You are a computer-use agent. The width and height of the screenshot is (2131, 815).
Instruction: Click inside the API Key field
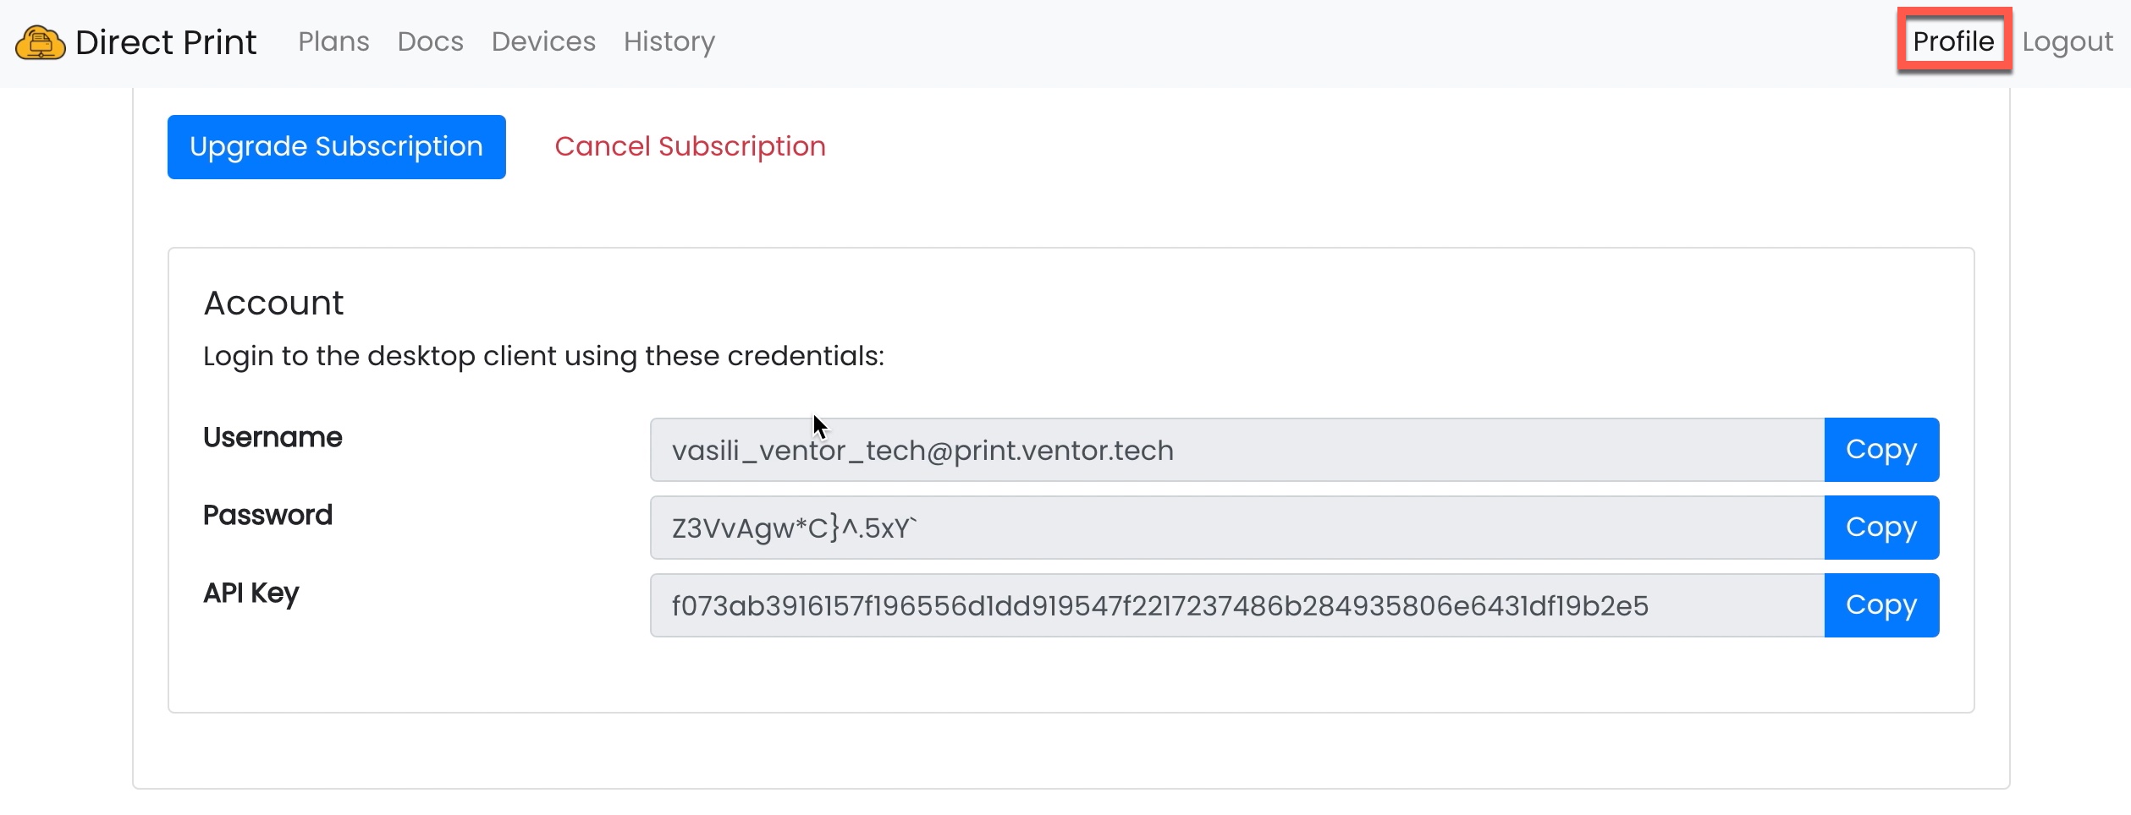1236,605
